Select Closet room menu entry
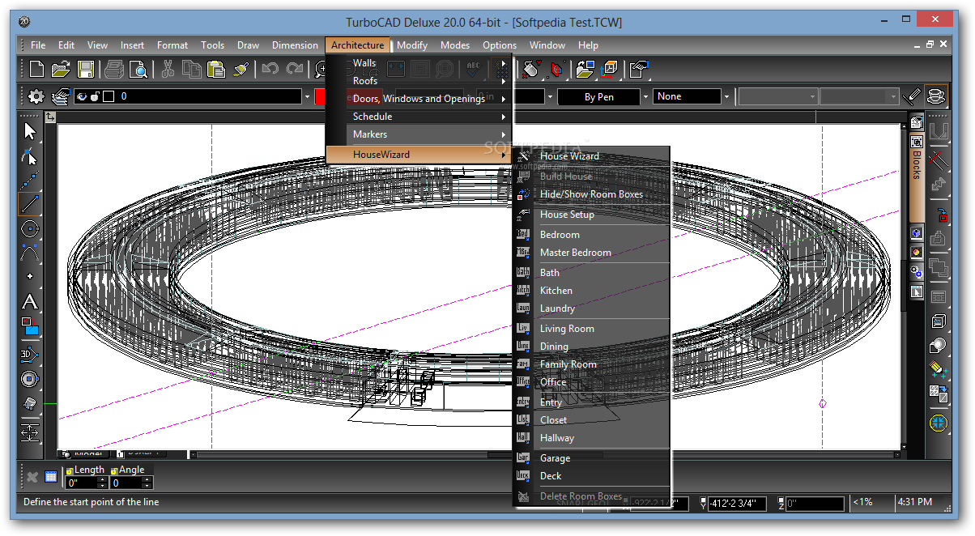This screenshot has width=975, height=536. [x=592, y=420]
